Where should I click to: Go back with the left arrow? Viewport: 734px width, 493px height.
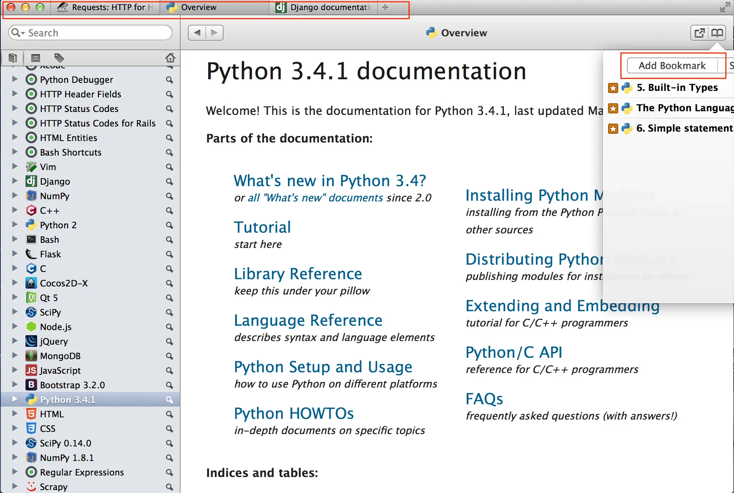pyautogui.click(x=197, y=33)
